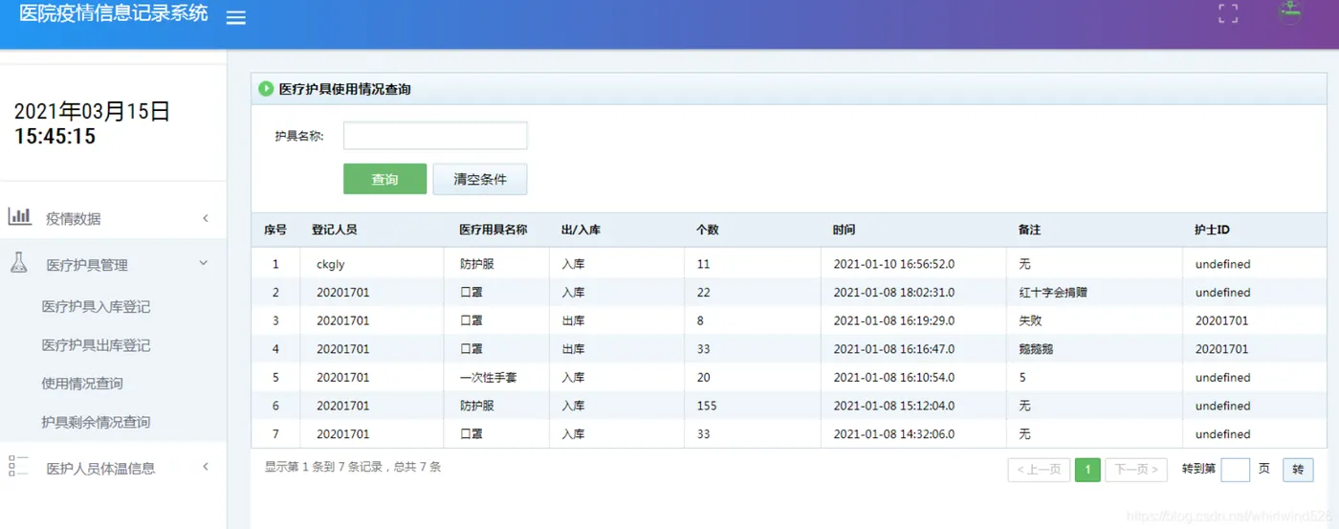1339x529 pixels.
Task: Click the 2021年03月15日 date display
Action: 93,111
